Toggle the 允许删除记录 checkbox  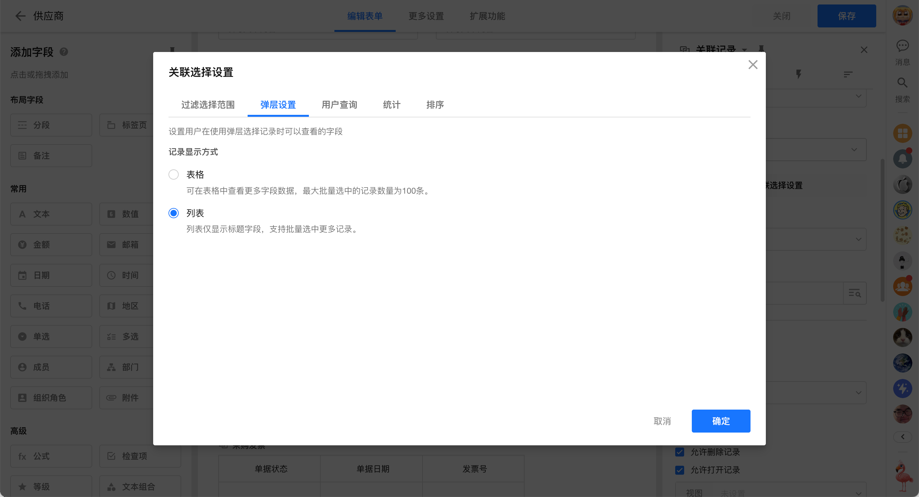tap(680, 452)
